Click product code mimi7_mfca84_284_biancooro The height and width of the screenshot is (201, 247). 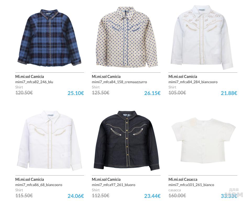tap(193, 82)
